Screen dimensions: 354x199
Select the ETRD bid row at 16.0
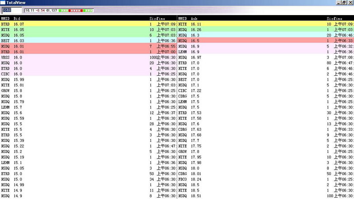89,68
